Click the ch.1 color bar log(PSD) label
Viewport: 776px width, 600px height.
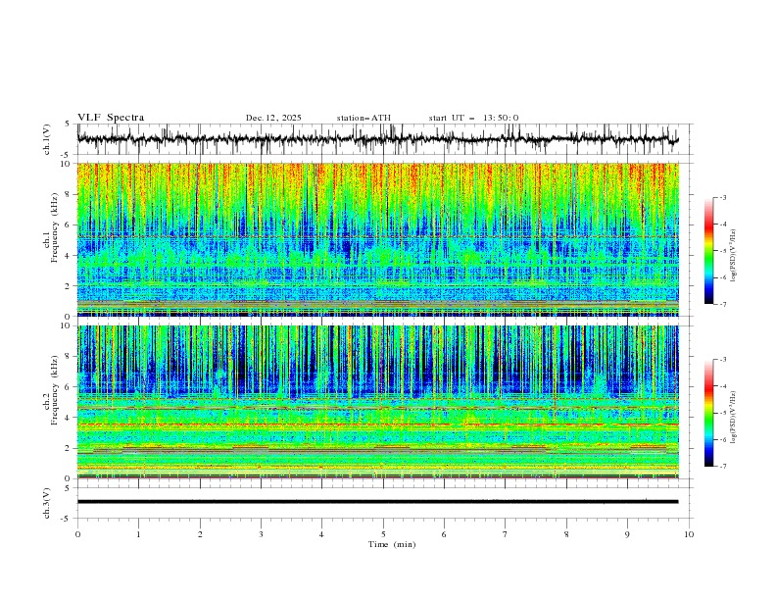tap(735, 256)
